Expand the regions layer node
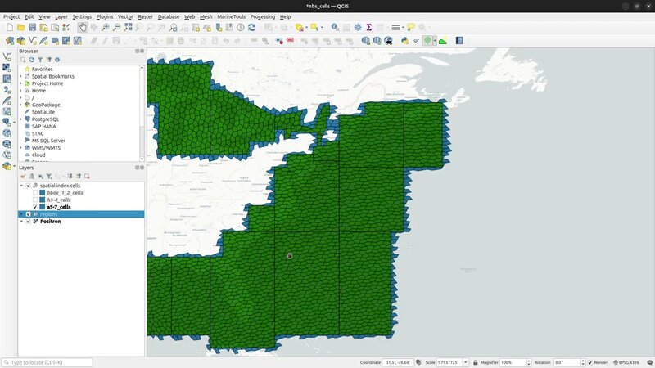 click(21, 214)
